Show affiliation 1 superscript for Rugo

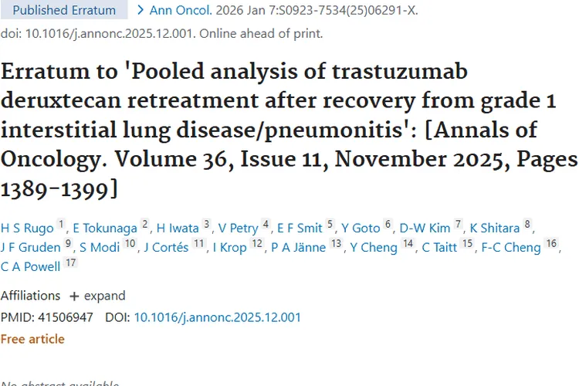(62, 225)
